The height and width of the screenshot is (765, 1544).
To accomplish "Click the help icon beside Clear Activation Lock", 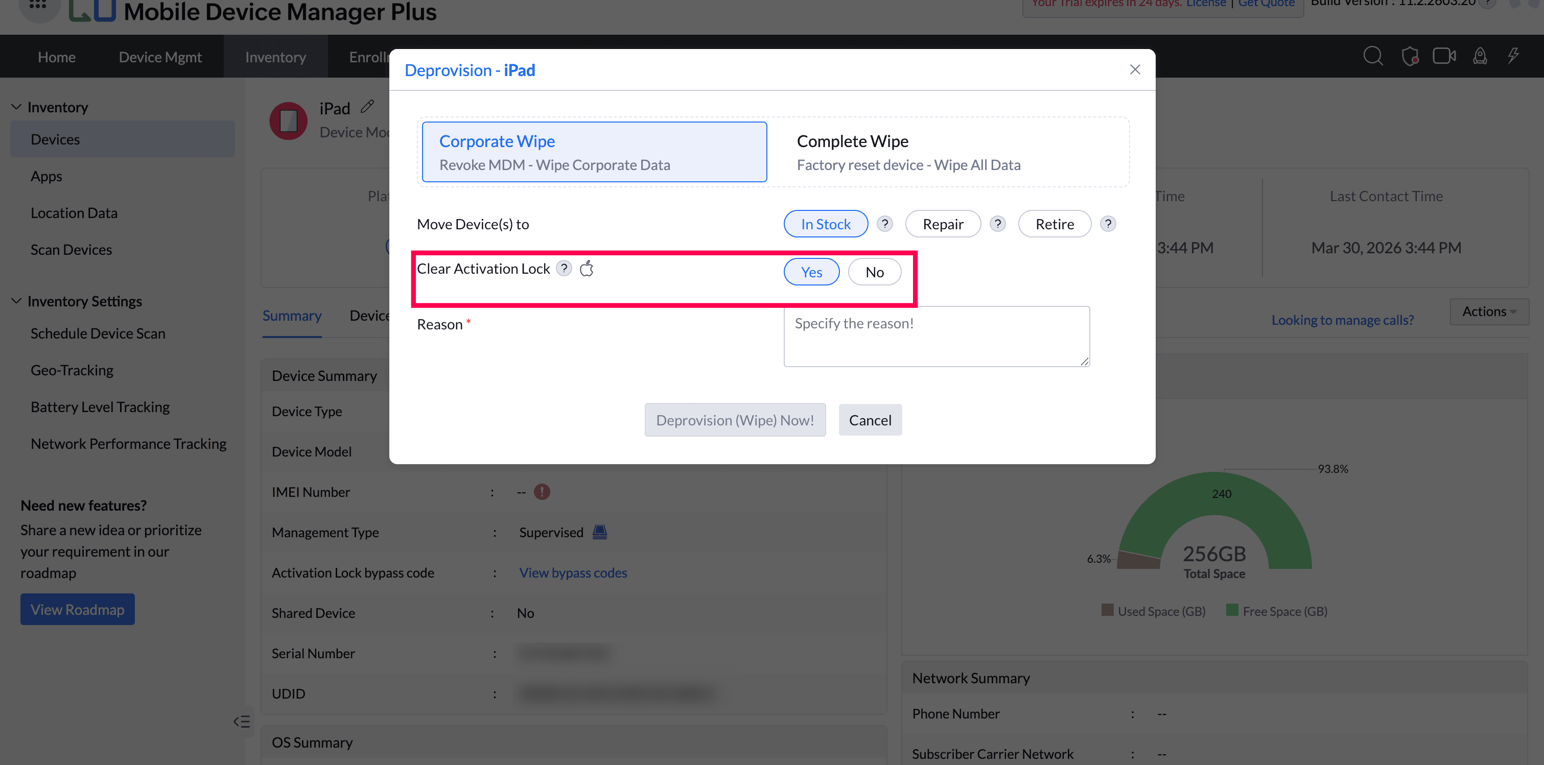I will pos(564,269).
